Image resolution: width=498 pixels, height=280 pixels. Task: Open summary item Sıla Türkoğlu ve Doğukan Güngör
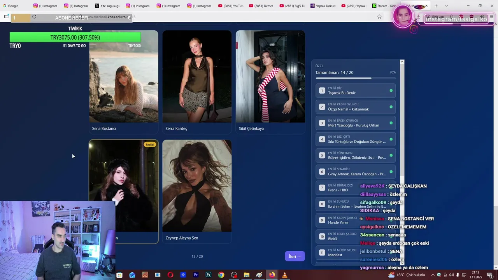[356, 139]
